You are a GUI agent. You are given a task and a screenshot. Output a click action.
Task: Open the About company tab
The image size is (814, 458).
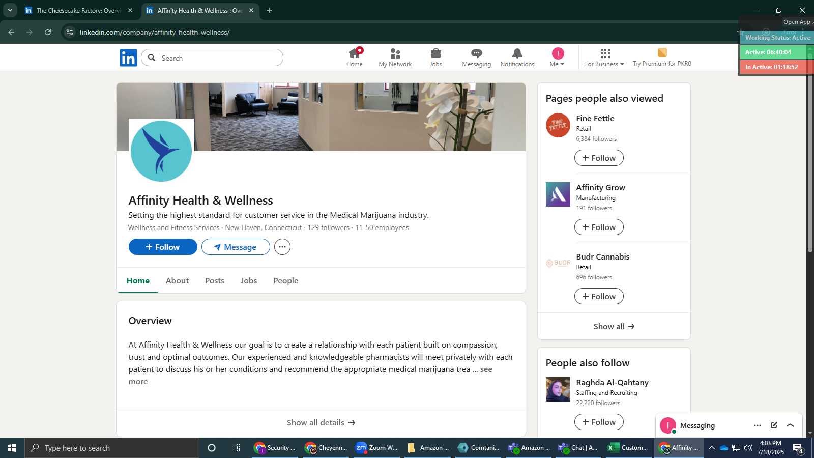(177, 280)
